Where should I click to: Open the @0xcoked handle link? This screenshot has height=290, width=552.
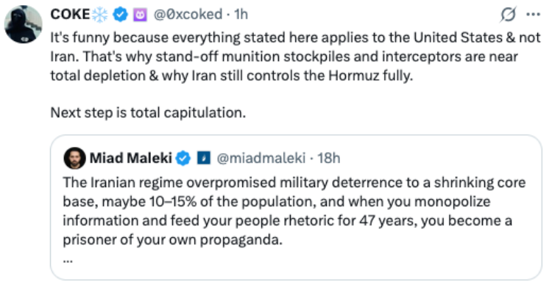click(188, 15)
